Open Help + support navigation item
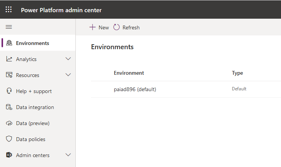This screenshot has width=281, height=167. click(x=34, y=91)
